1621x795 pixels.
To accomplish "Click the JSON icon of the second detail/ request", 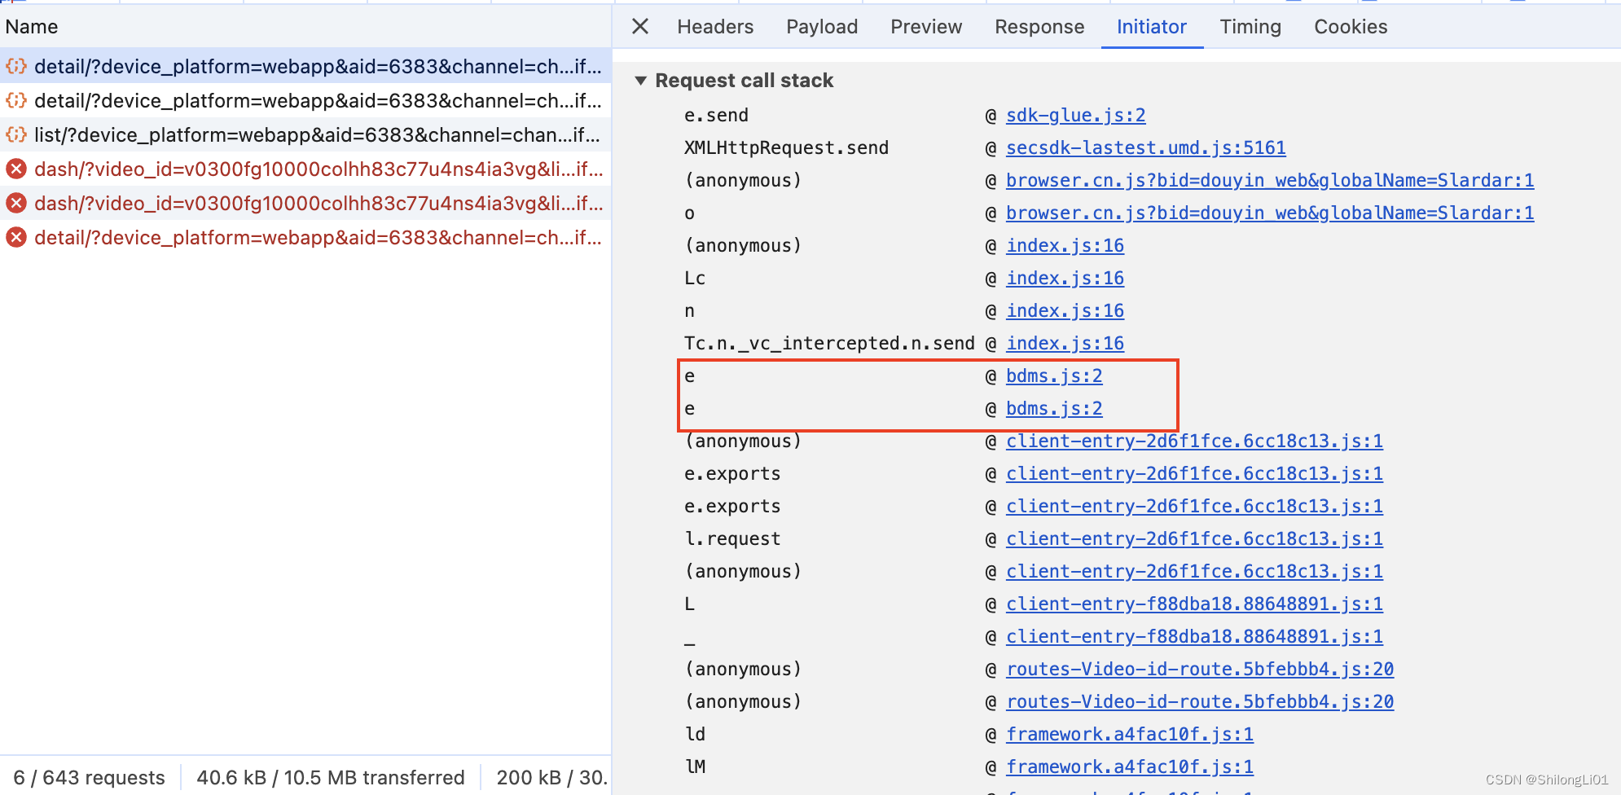I will [16, 100].
